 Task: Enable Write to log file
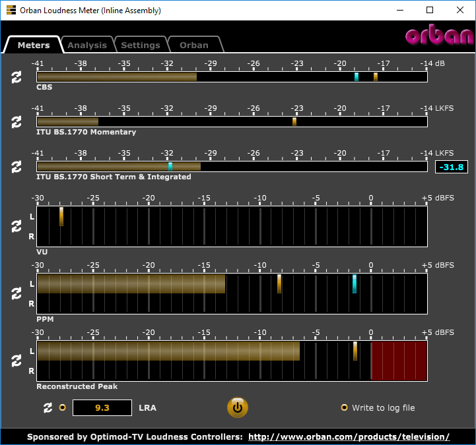(344, 407)
